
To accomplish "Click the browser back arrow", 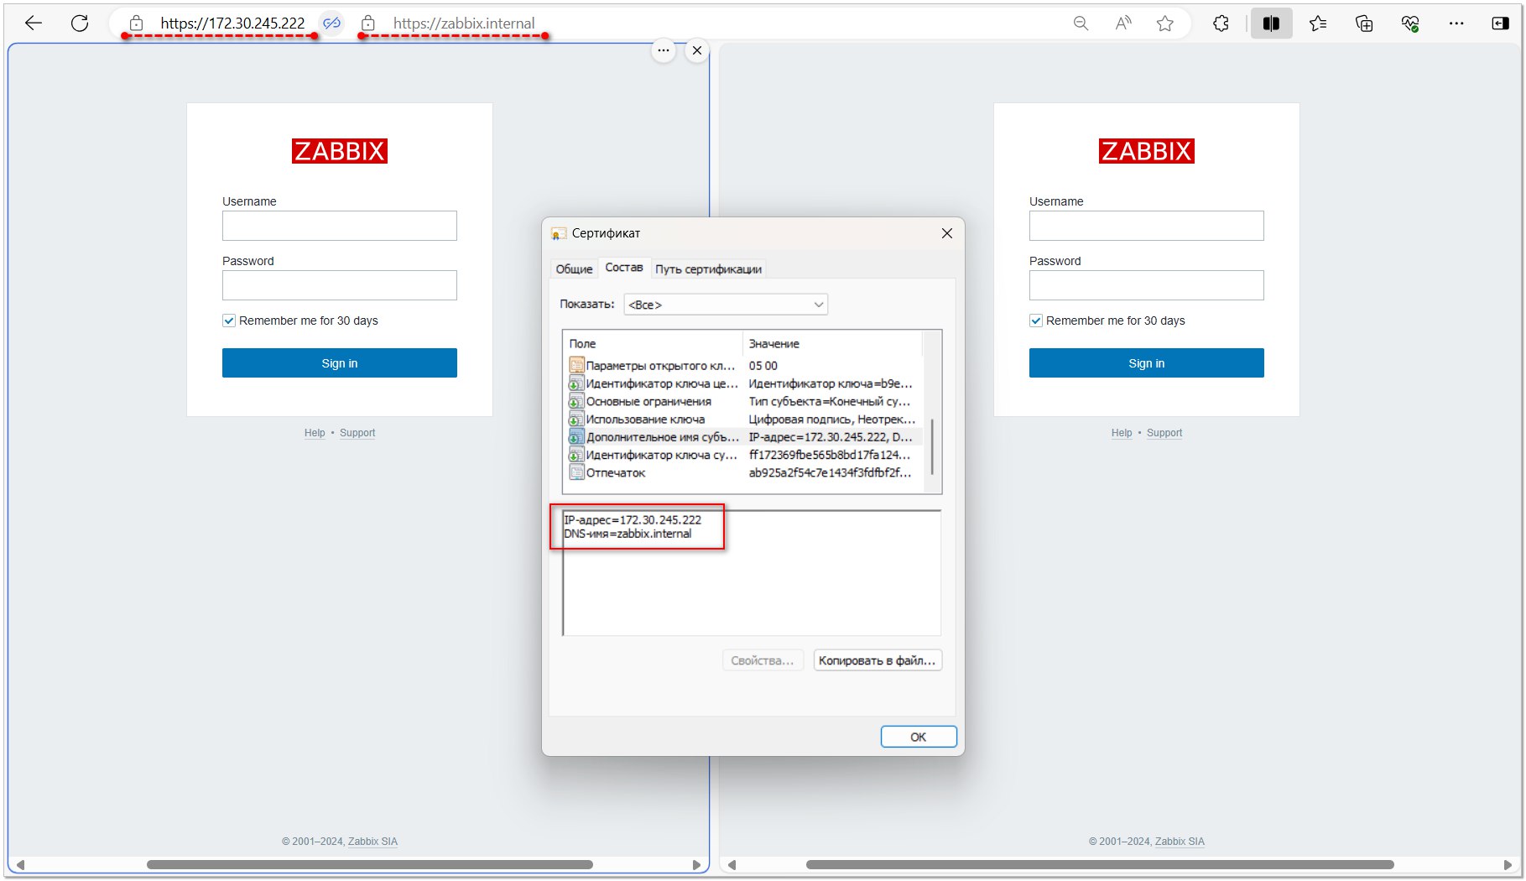I will click(x=34, y=23).
